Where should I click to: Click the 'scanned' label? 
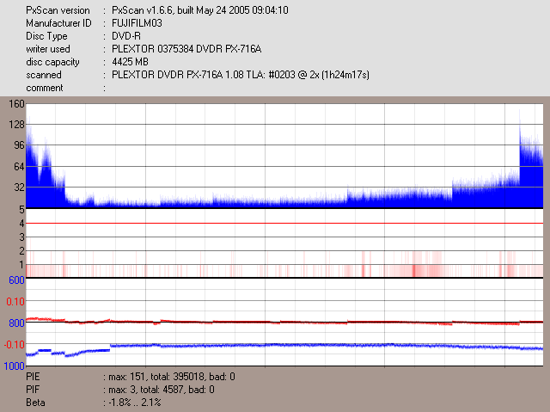[44, 75]
